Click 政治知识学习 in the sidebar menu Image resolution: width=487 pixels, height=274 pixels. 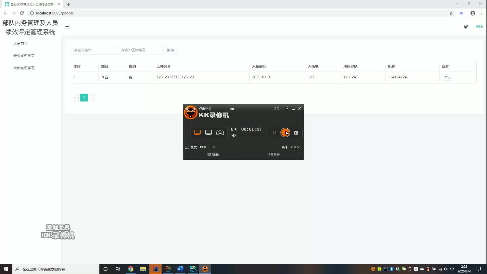pyautogui.click(x=24, y=68)
